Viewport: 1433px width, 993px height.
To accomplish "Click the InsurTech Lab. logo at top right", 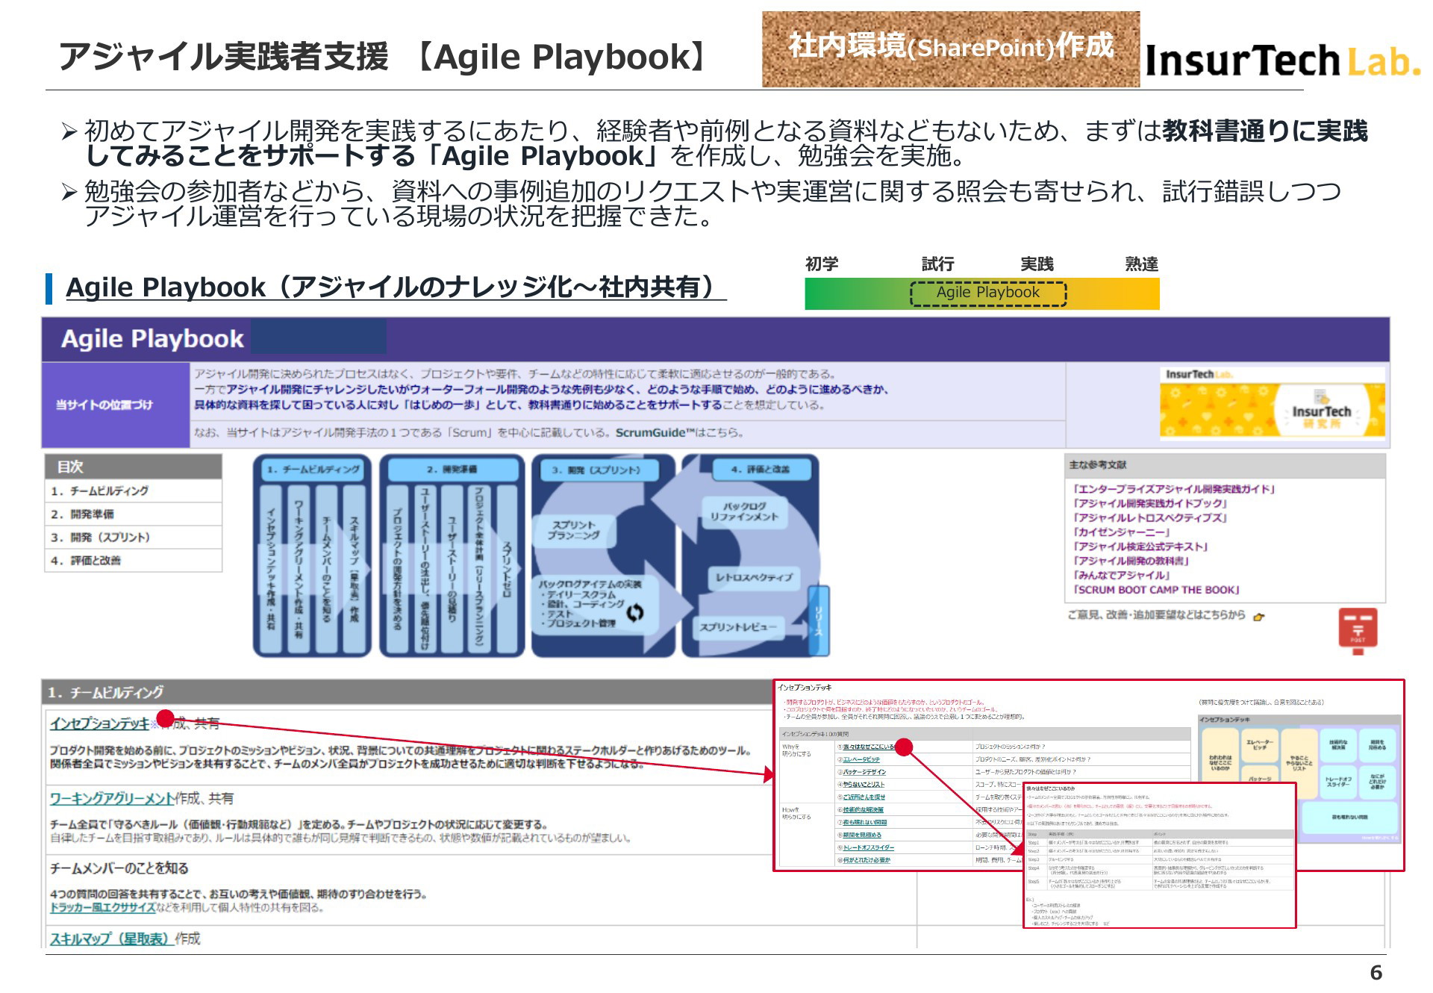I will pos(1282,60).
